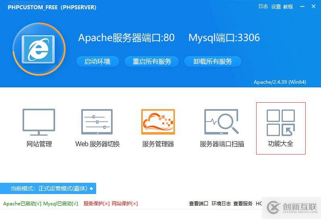This screenshot has width=321, height=219.
Task: Click Apache已启动[√] status text
Action: pos(22,204)
